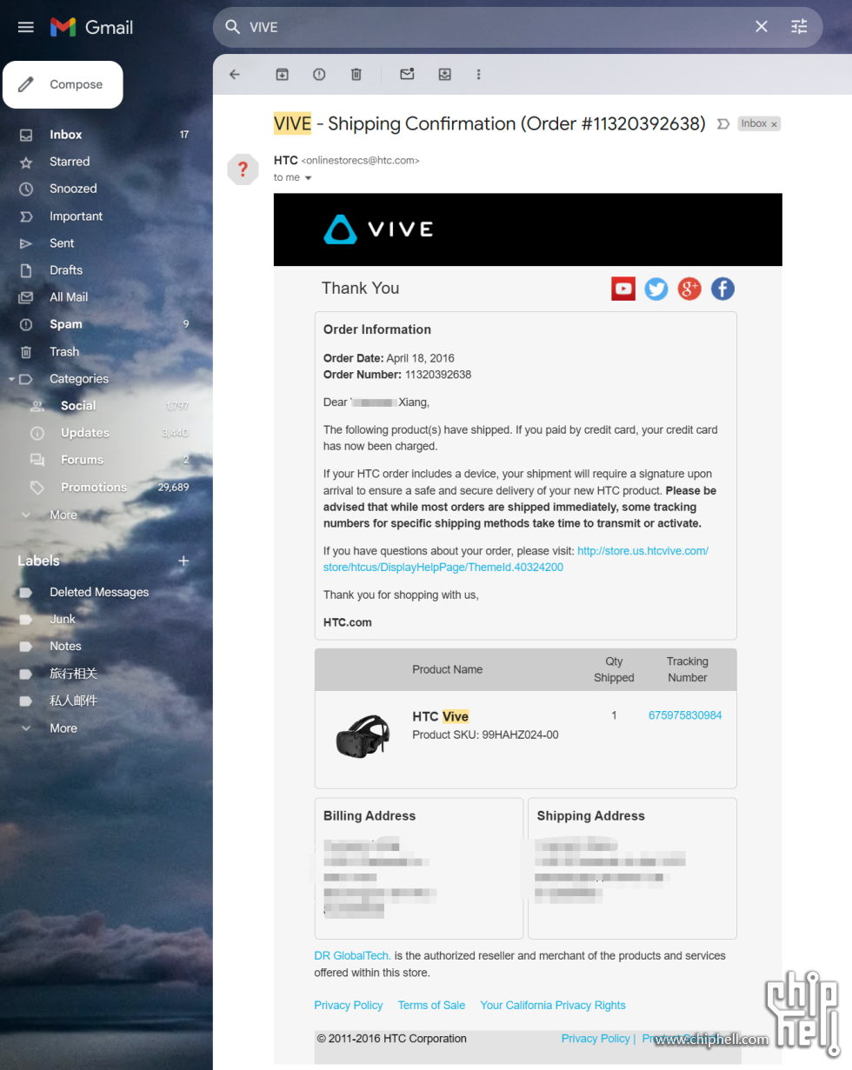This screenshot has height=1070, width=852.
Task: Delete this email with trash icon
Action: click(x=356, y=75)
